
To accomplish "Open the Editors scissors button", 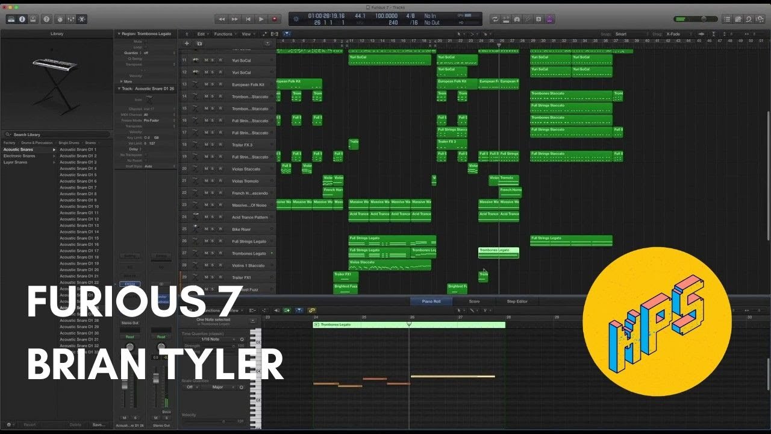I will pos(81,19).
